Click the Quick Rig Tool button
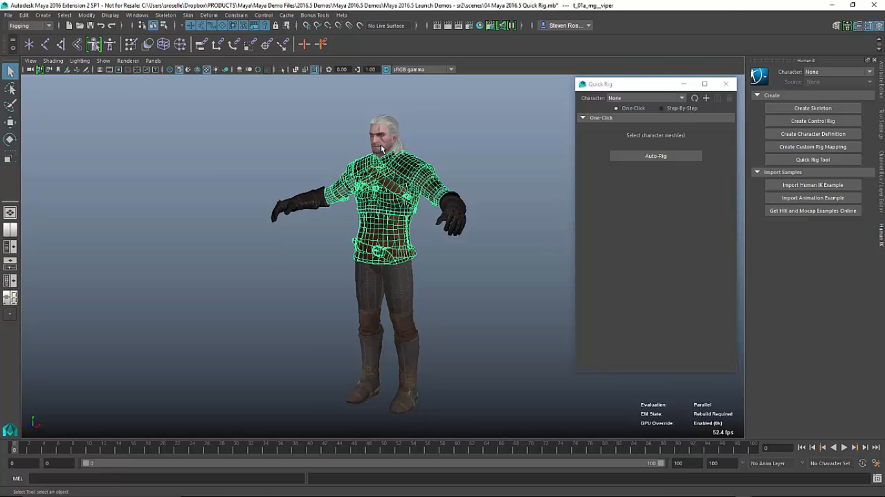Image resolution: width=885 pixels, height=497 pixels. coord(812,160)
